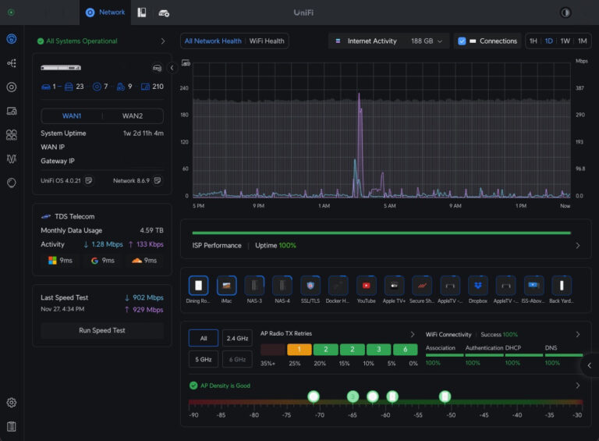The image size is (599, 441).
Task: Click the Settings gear in sidebar
Action: [12, 403]
